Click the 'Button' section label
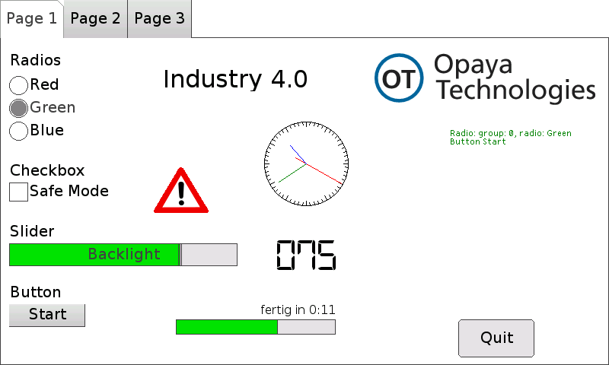The width and height of the screenshot is (609, 365). [35, 292]
